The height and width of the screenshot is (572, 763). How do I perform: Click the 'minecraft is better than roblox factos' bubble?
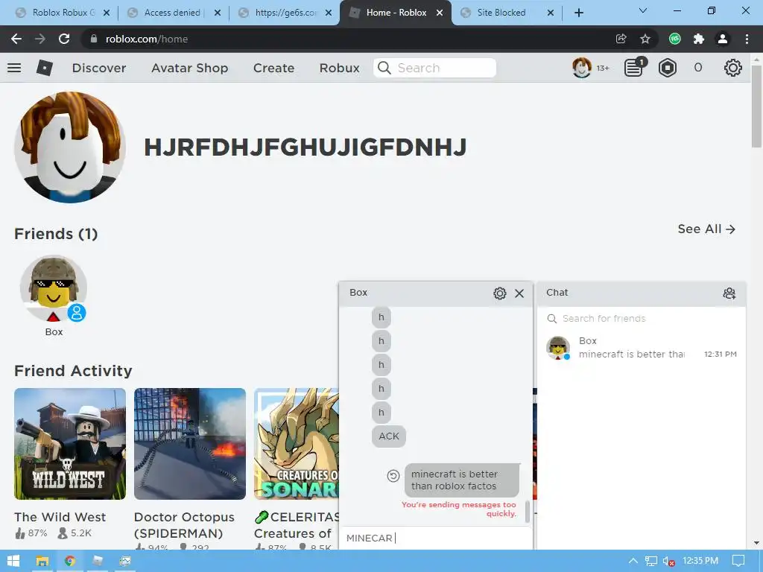pyautogui.click(x=462, y=480)
